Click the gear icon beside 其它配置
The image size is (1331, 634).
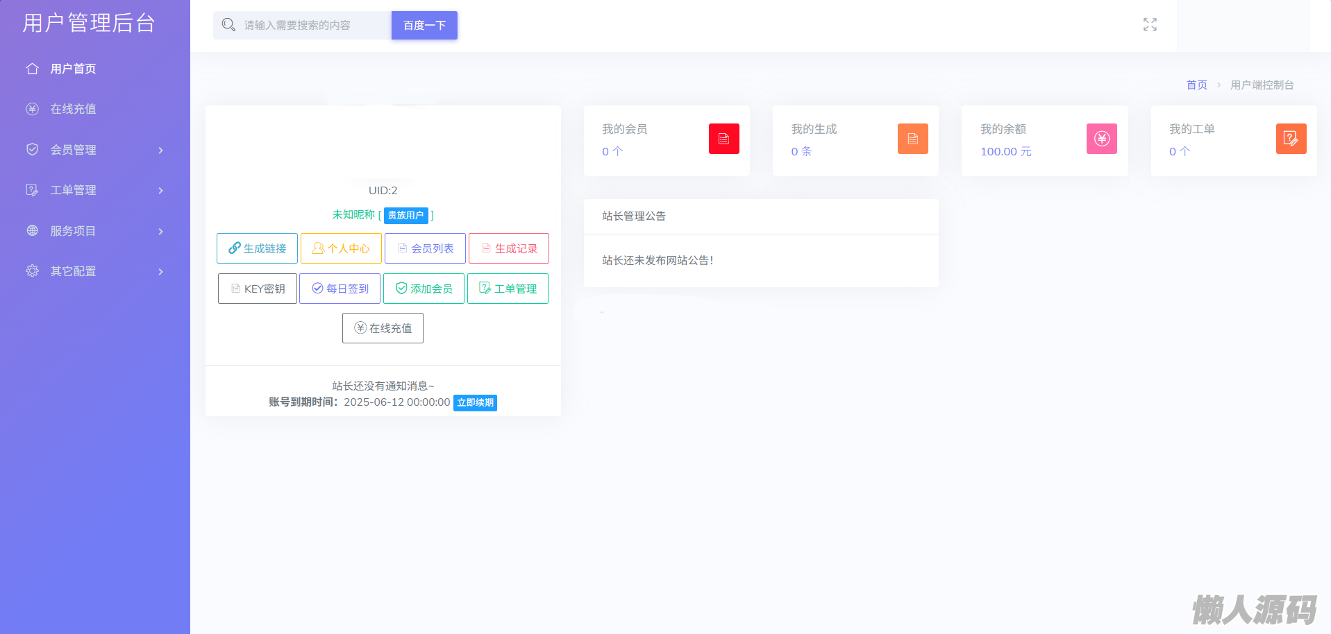click(x=32, y=271)
